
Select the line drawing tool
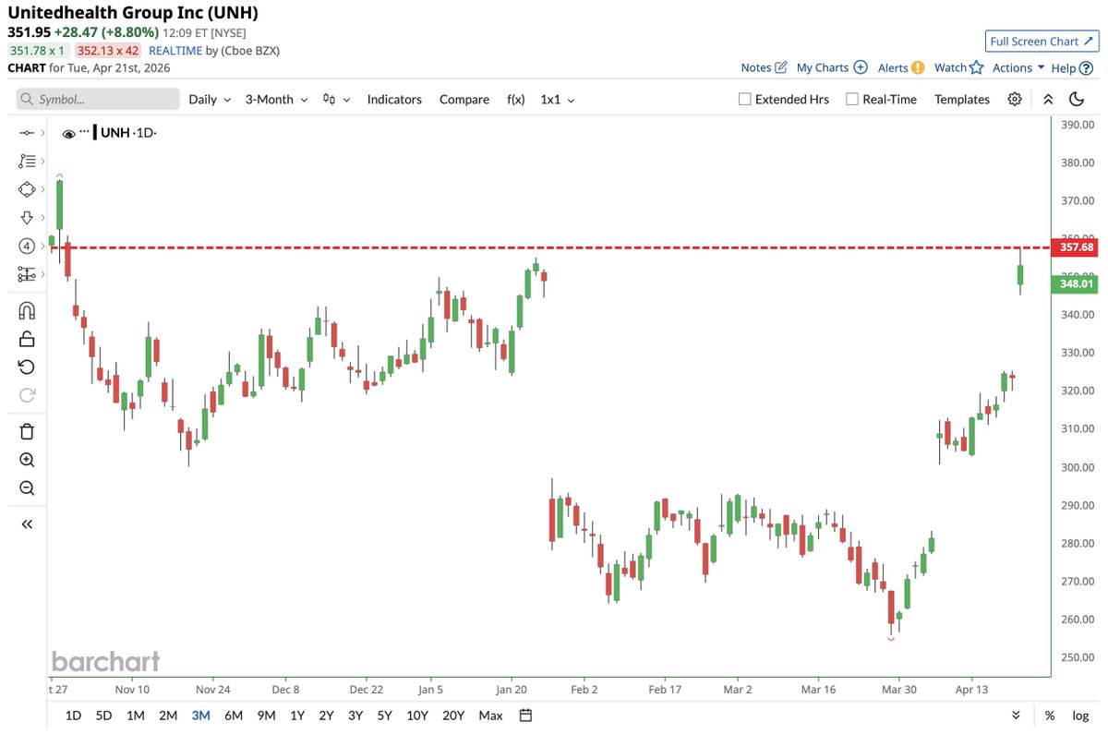click(x=26, y=134)
